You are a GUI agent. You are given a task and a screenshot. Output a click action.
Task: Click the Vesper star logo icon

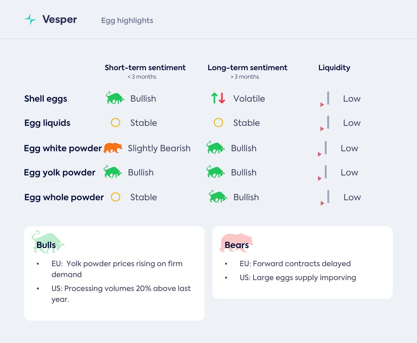[30, 19]
